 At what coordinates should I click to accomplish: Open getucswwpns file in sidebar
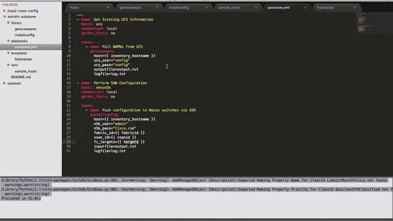[25, 29]
